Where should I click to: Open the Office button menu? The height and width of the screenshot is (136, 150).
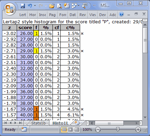(x=10, y=9)
